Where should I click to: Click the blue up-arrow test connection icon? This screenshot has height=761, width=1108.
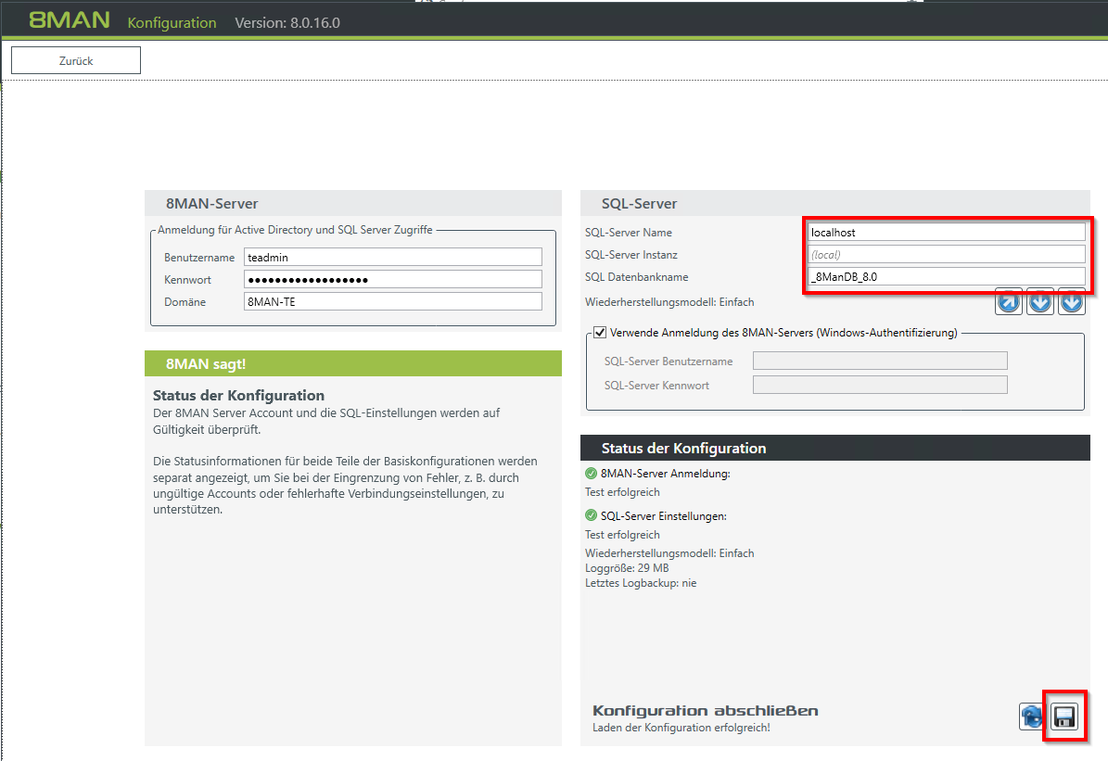point(1008,301)
